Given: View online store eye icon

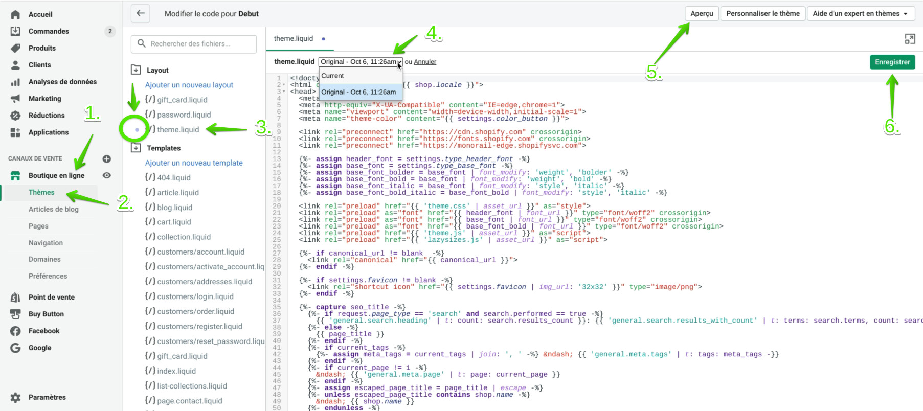Looking at the screenshot, I should (x=107, y=175).
